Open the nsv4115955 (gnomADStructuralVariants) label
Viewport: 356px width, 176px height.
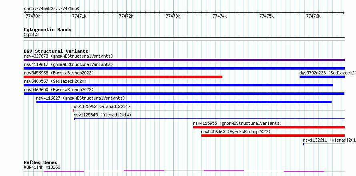pos(237,123)
